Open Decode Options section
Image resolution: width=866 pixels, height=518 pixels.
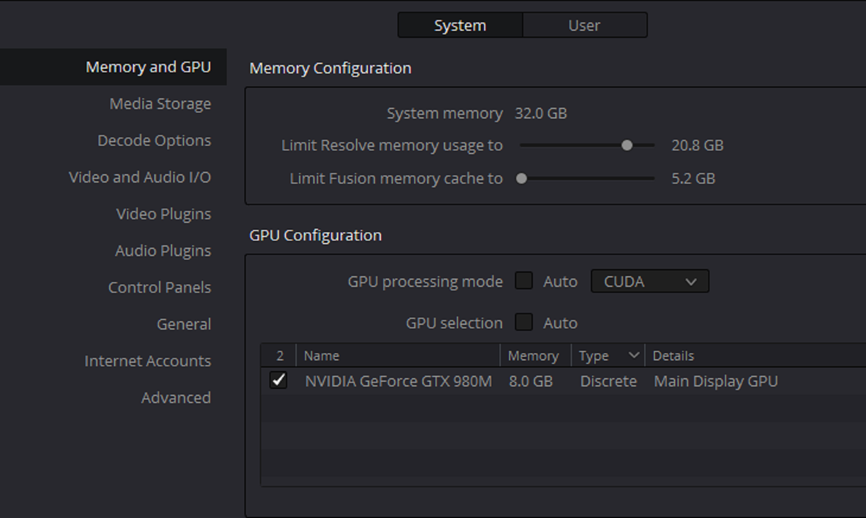point(154,140)
